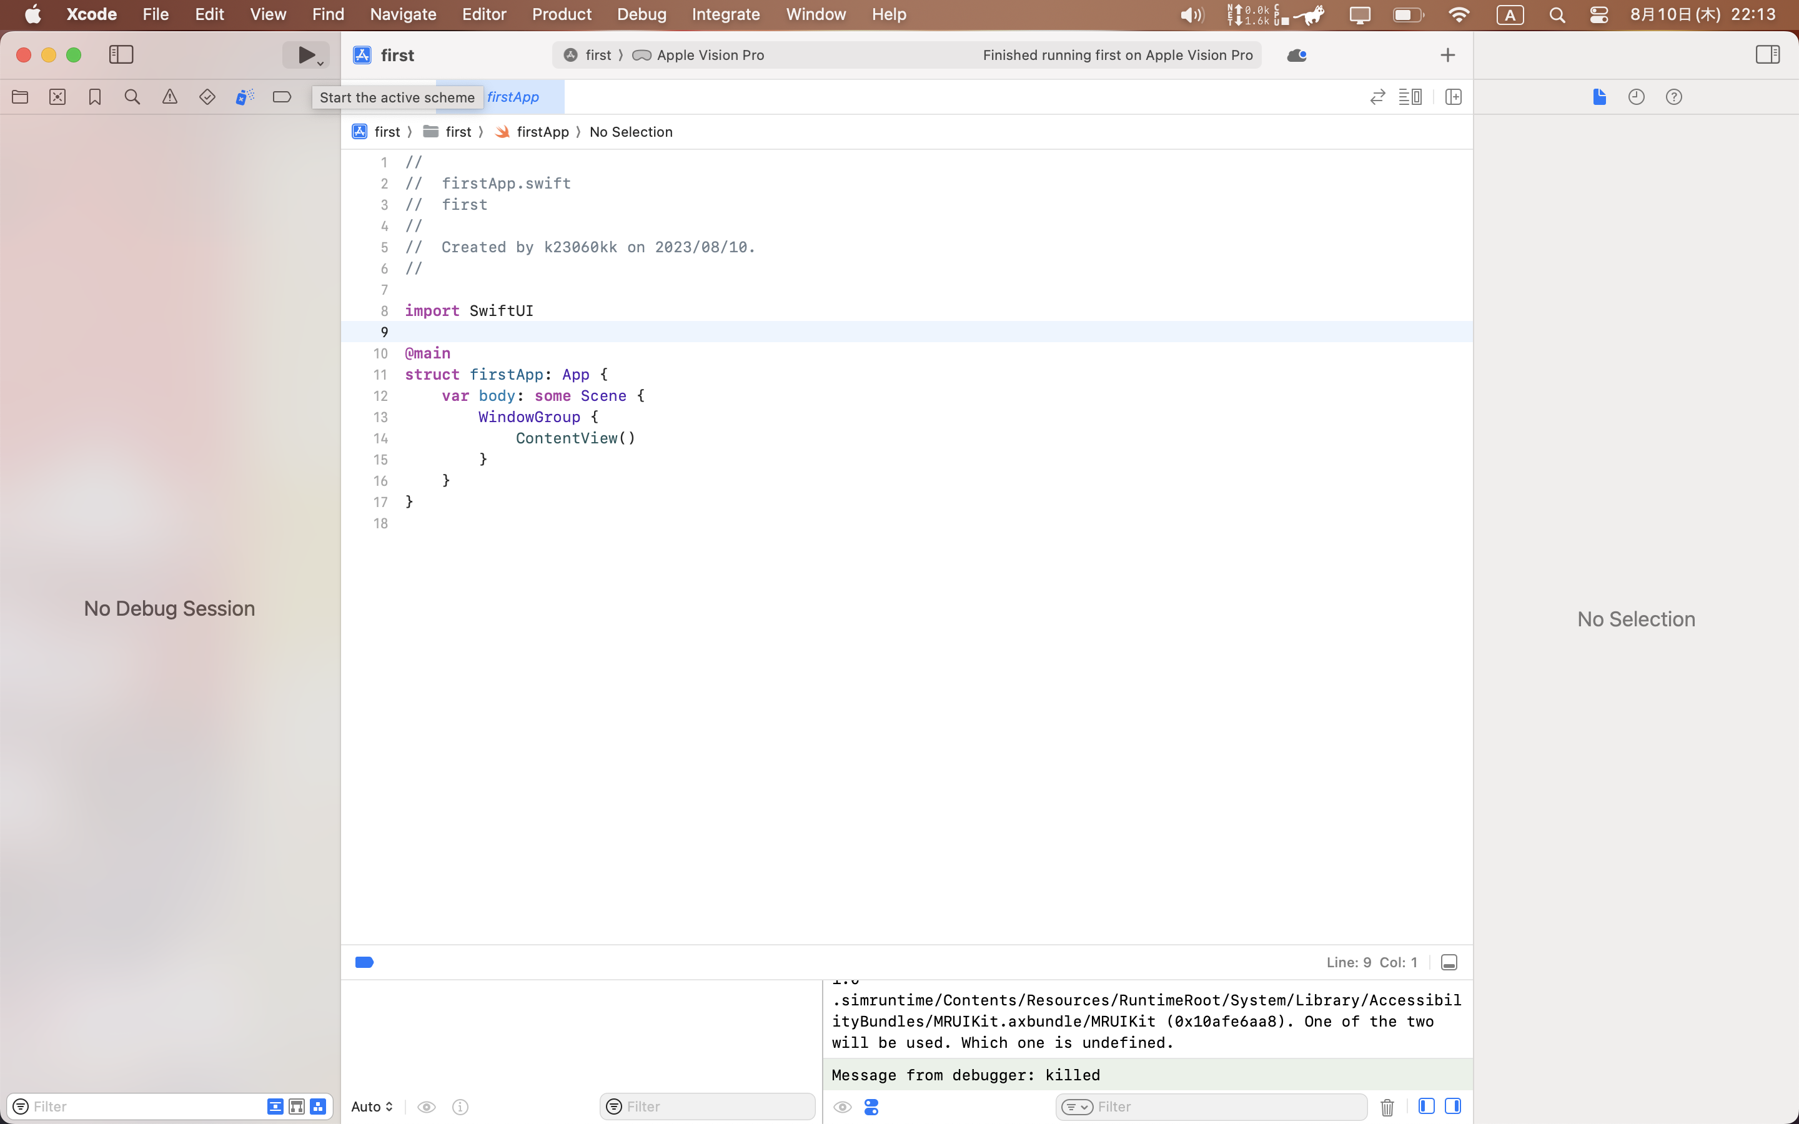Show the Issue navigator warning icon
Image resolution: width=1799 pixels, height=1124 pixels.
click(169, 97)
